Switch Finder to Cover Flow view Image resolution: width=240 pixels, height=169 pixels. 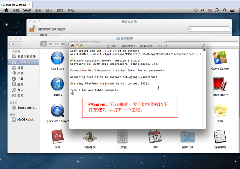(63, 44)
